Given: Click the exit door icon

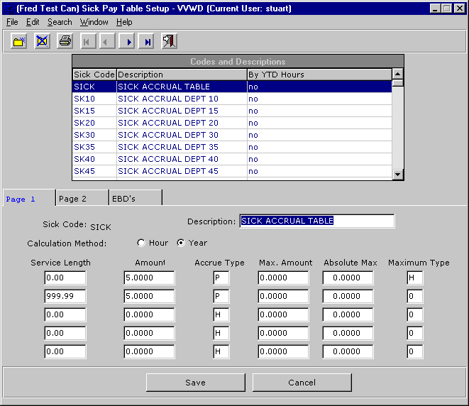Looking at the screenshot, I should click(170, 41).
